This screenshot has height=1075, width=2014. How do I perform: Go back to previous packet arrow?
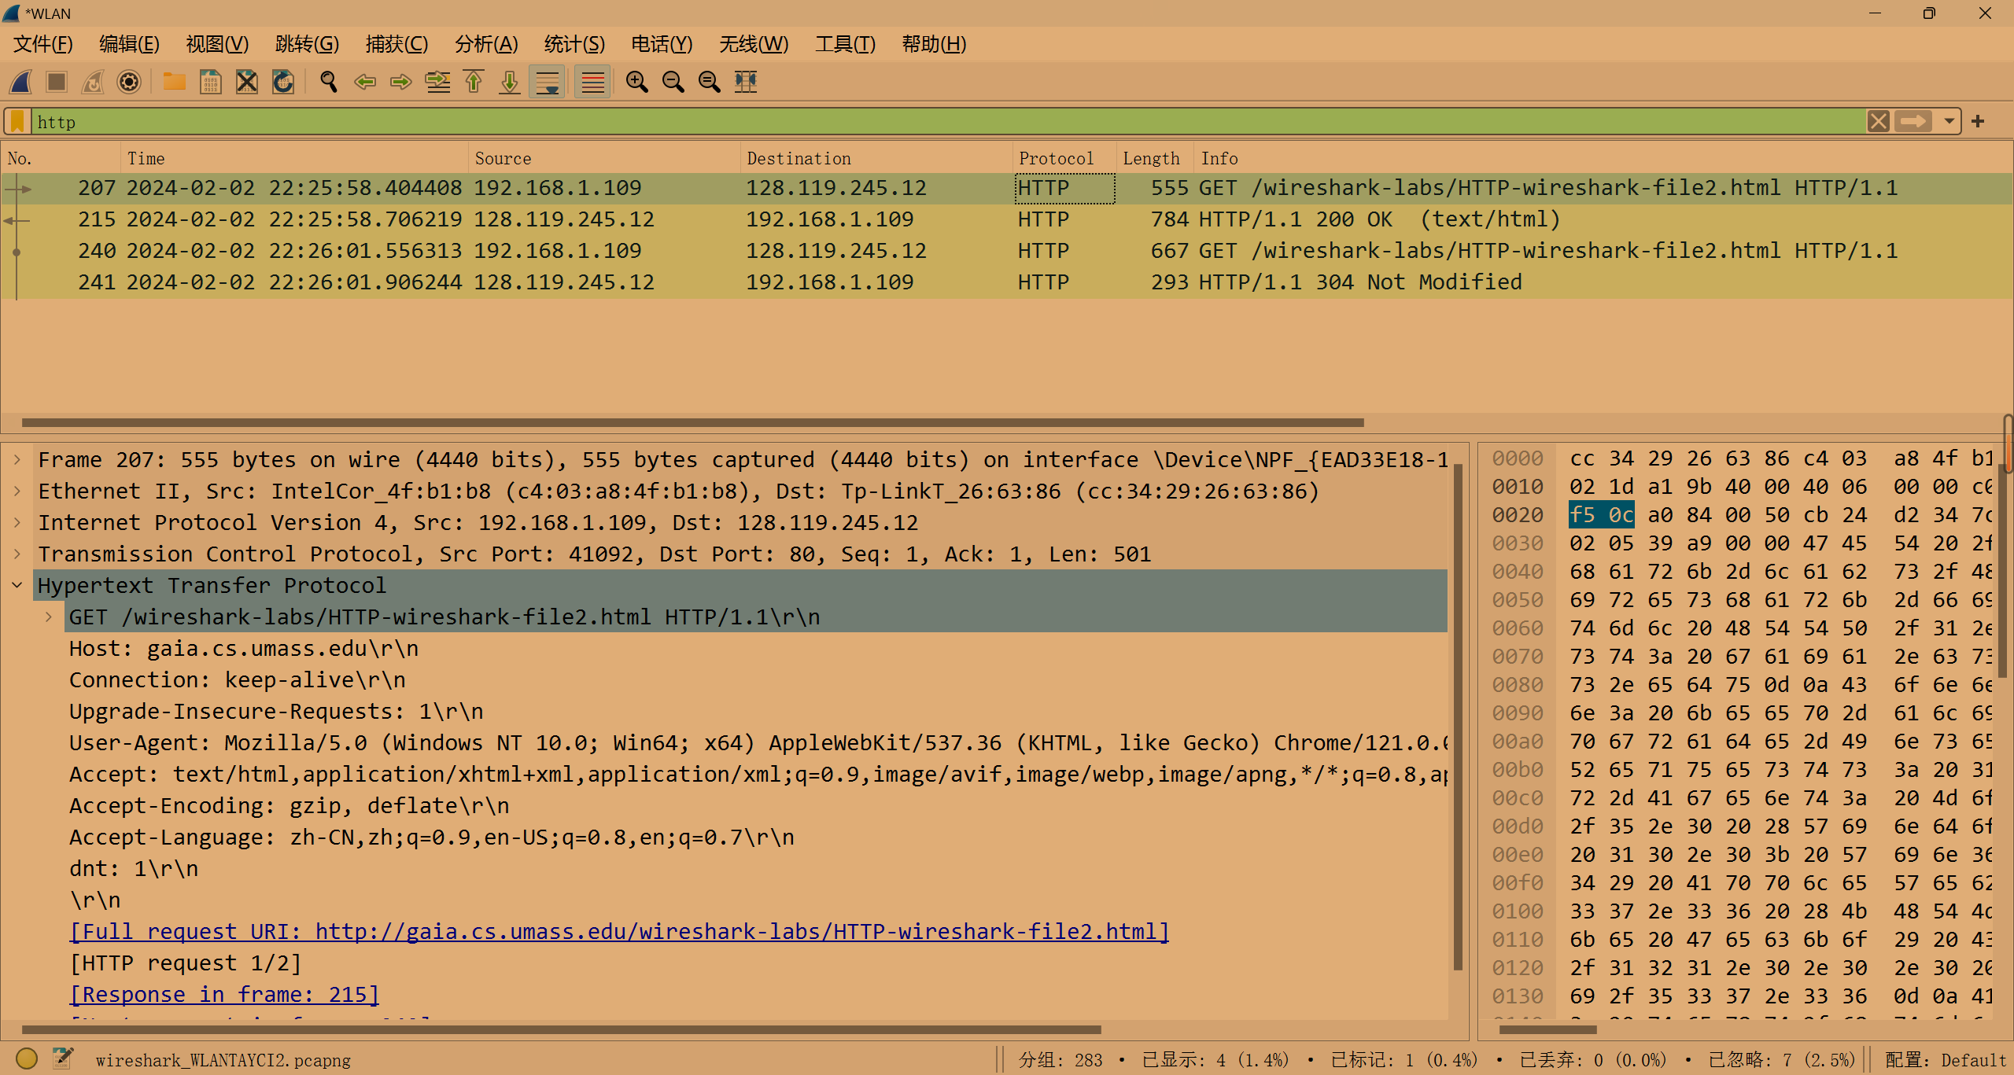(x=365, y=82)
